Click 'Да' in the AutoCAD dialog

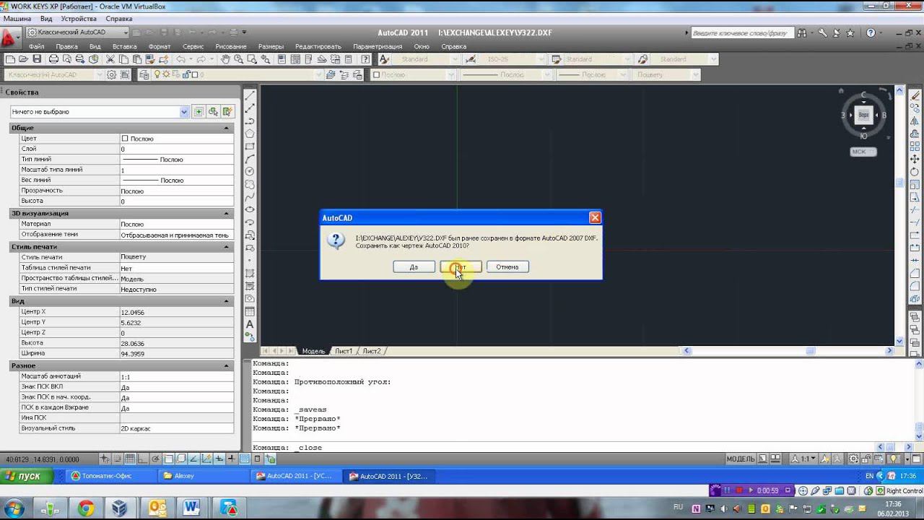414,267
